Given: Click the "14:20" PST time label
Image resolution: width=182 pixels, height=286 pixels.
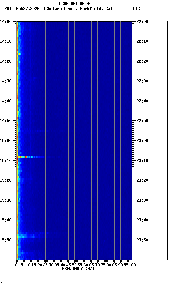Looking at the screenshot, I should click(6, 61).
